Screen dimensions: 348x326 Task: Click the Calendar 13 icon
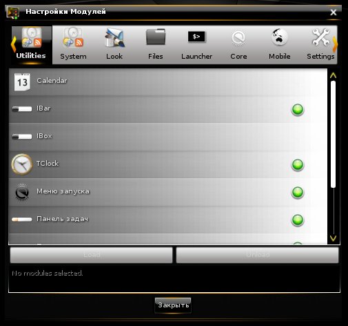(22, 82)
